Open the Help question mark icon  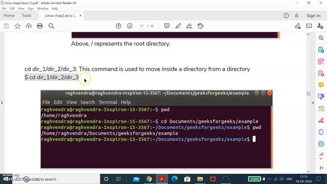click(286, 15)
